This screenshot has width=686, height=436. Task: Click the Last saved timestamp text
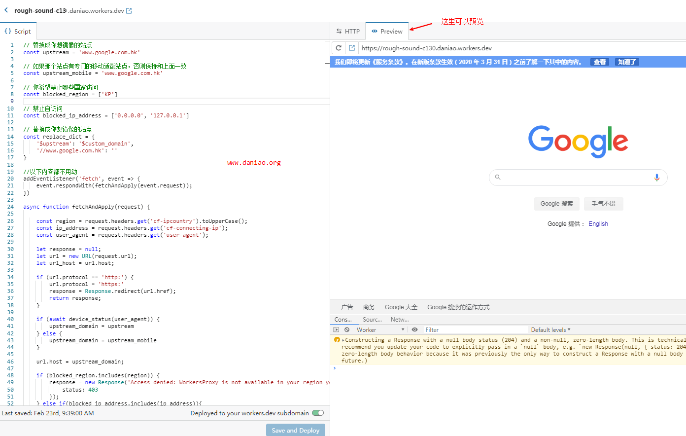click(x=48, y=413)
